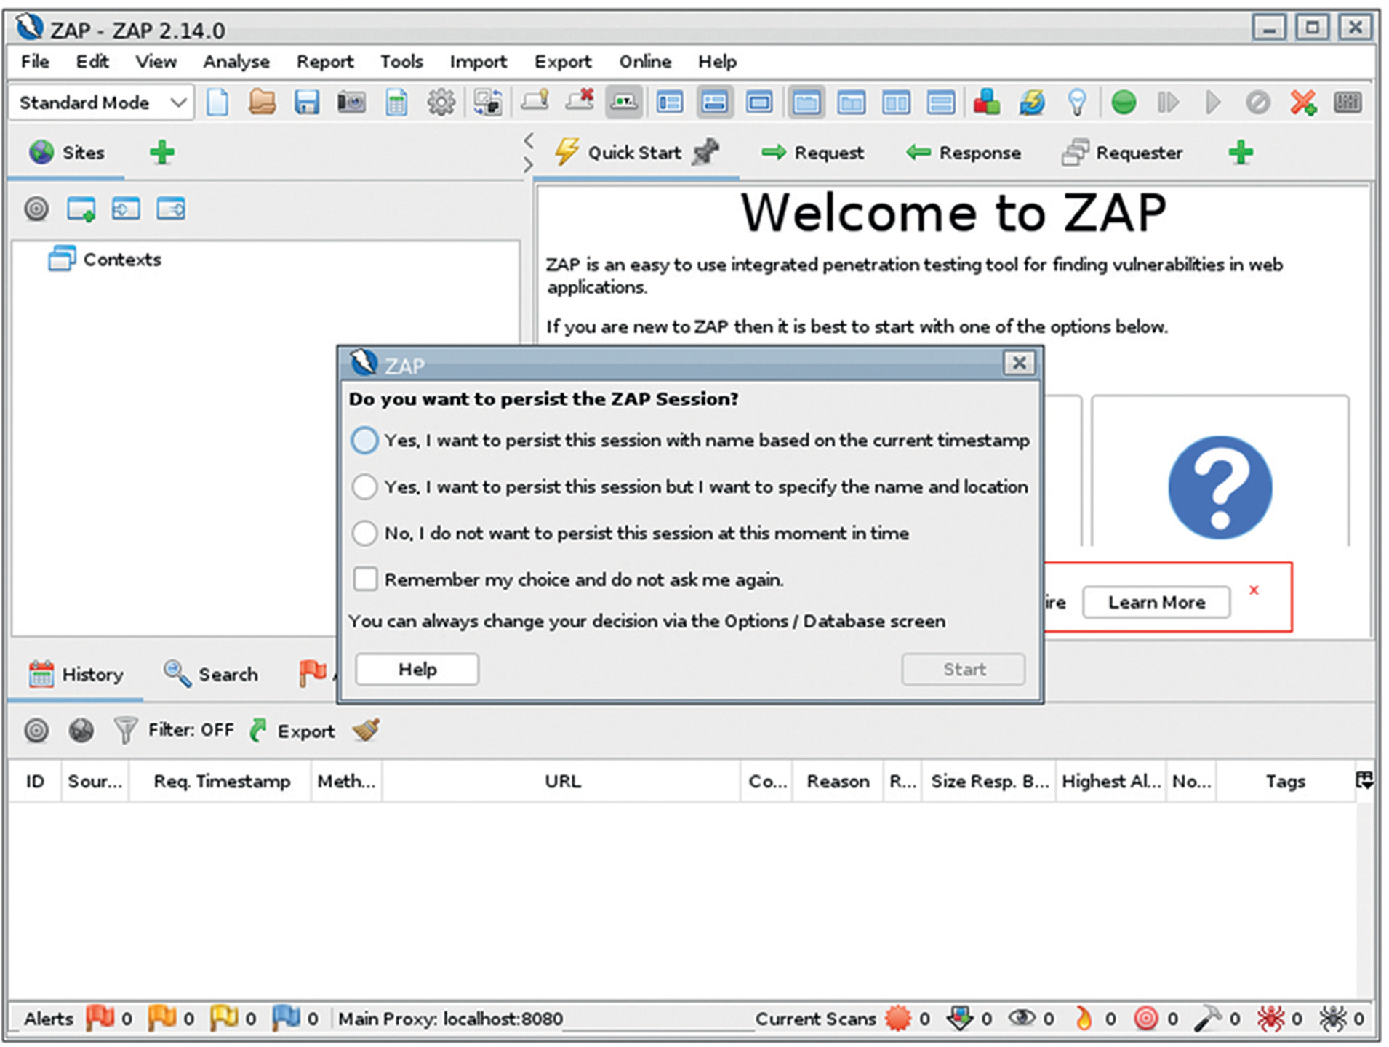Click the Req. Timestamp column header
Image resolution: width=1389 pixels, height=1047 pixels.
221,781
